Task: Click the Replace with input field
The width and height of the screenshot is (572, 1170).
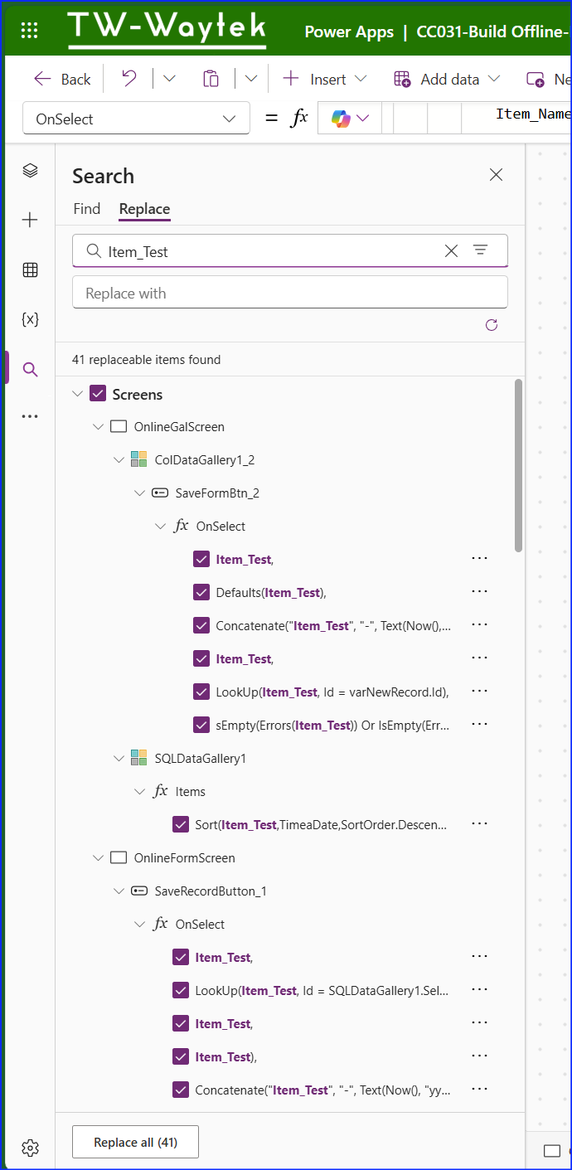Action: 289,293
